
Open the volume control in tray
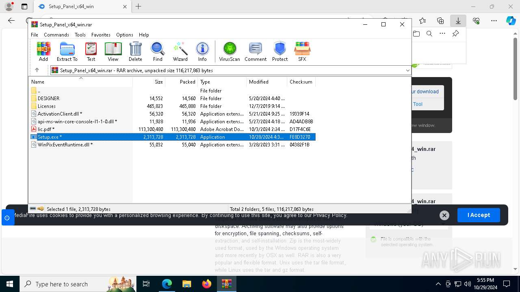coord(467,284)
